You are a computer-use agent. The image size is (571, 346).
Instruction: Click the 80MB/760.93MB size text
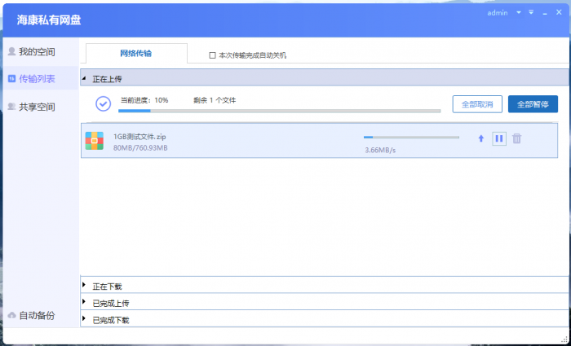pos(140,148)
